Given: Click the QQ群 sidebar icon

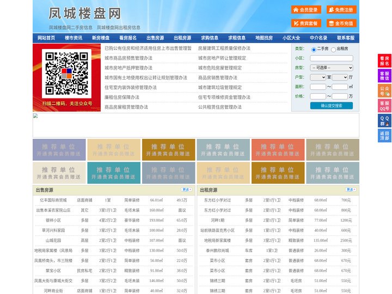Looking at the screenshot, I should point(384,121).
